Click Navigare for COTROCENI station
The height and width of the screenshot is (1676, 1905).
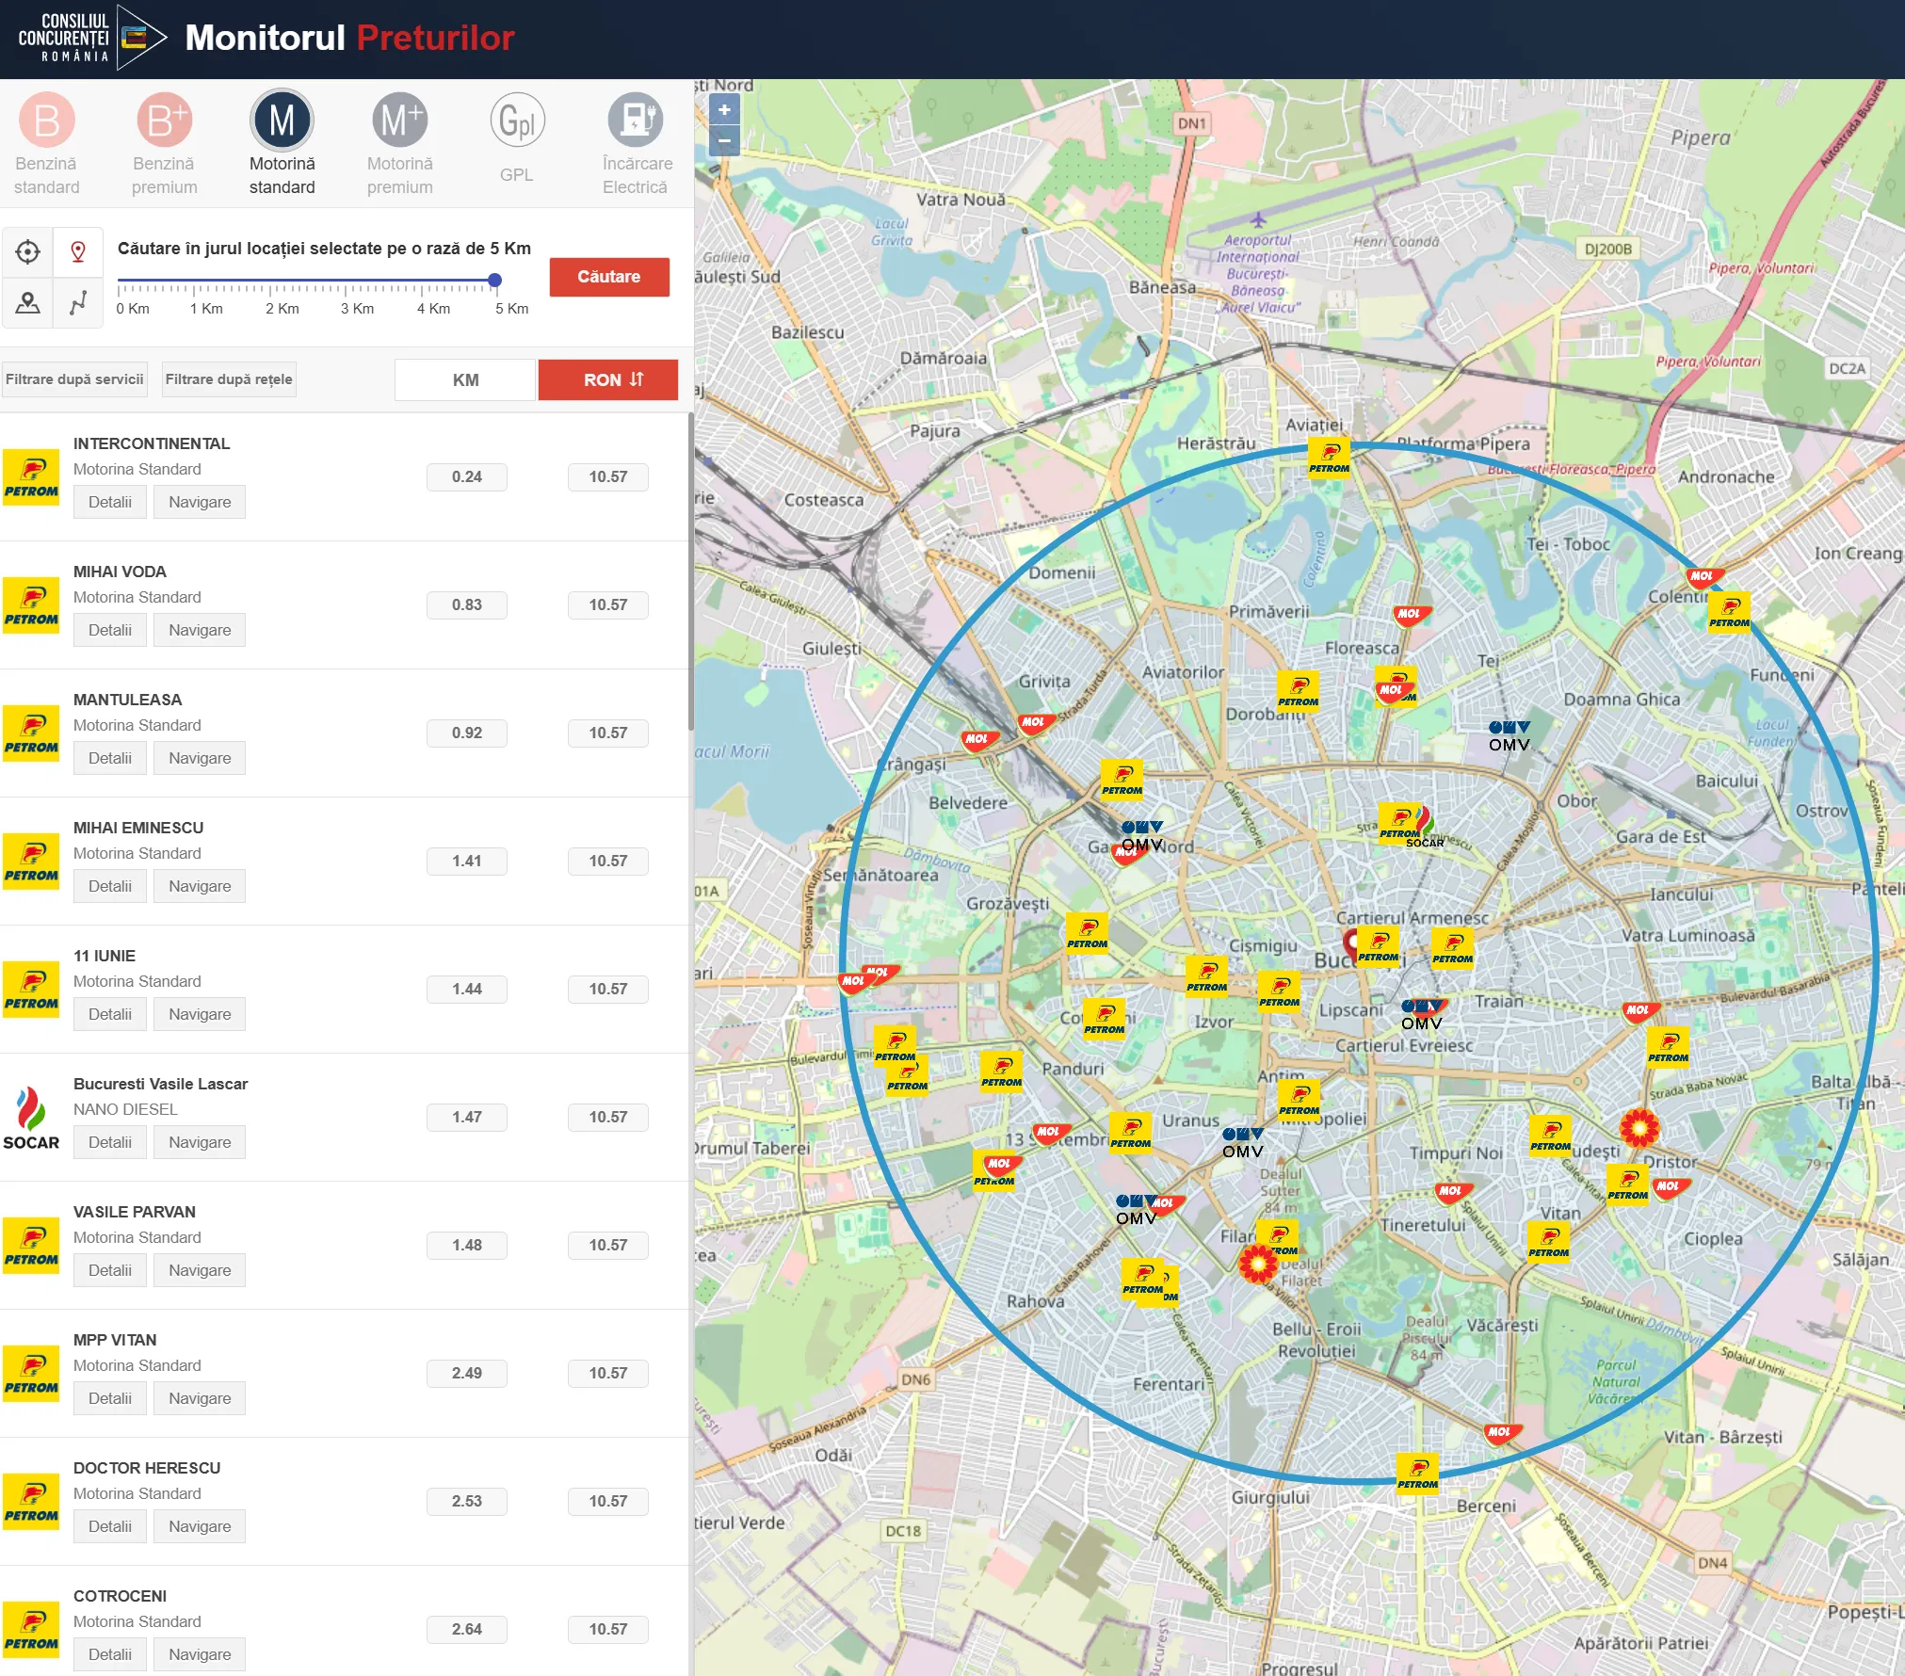[200, 1654]
